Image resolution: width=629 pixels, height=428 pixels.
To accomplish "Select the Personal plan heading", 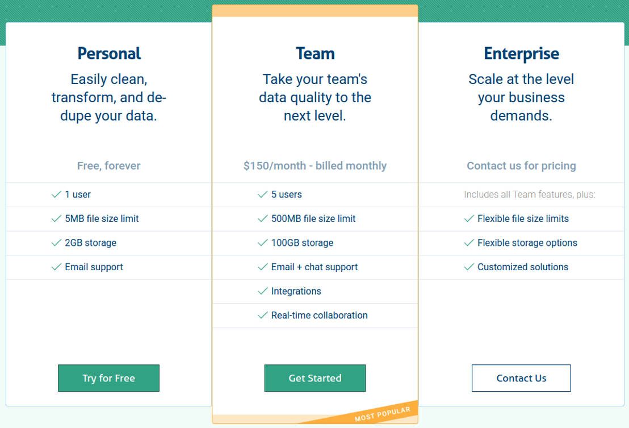I will tap(109, 53).
